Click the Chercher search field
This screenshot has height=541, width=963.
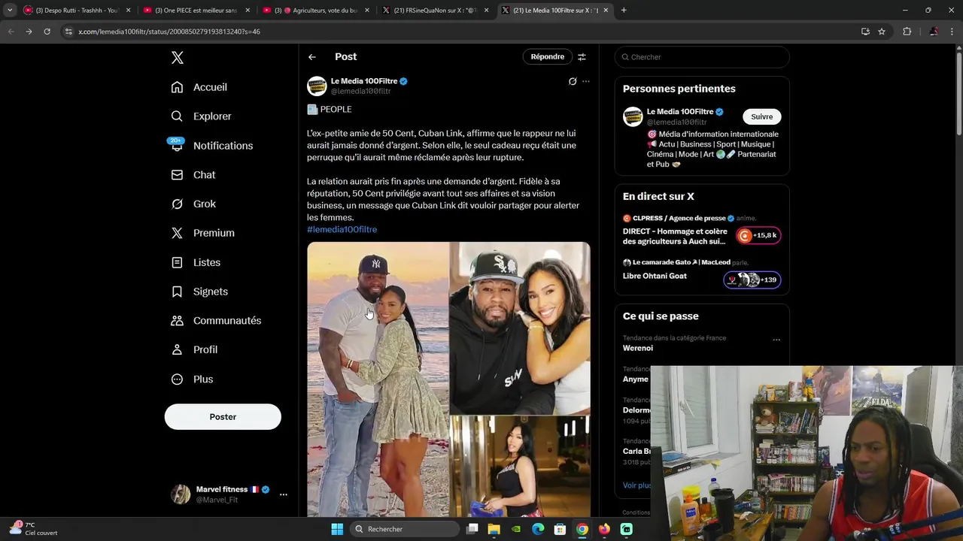(x=702, y=57)
